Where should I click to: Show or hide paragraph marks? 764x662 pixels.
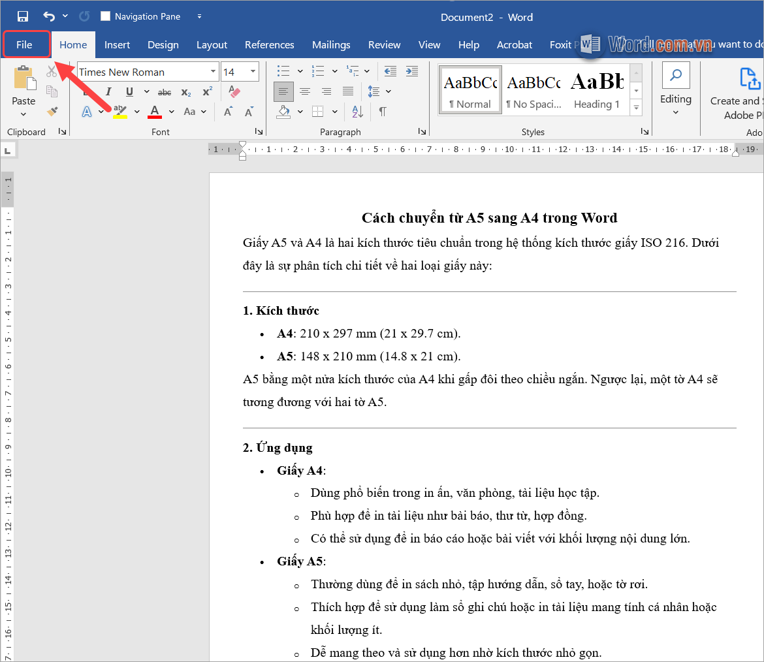point(383,112)
